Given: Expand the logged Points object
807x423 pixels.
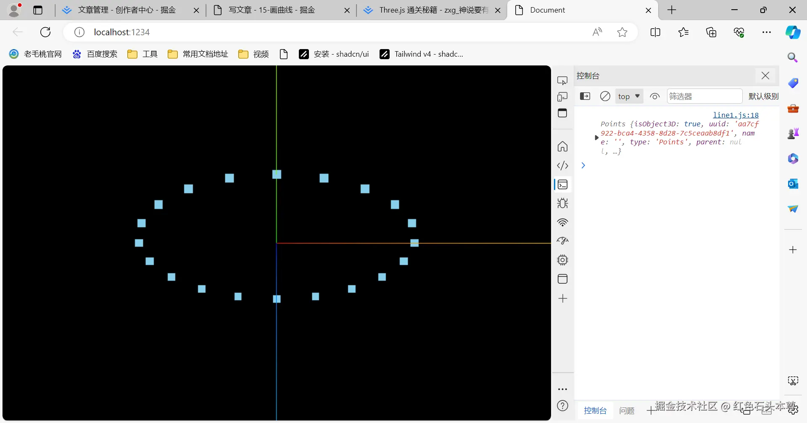Looking at the screenshot, I should (596, 138).
